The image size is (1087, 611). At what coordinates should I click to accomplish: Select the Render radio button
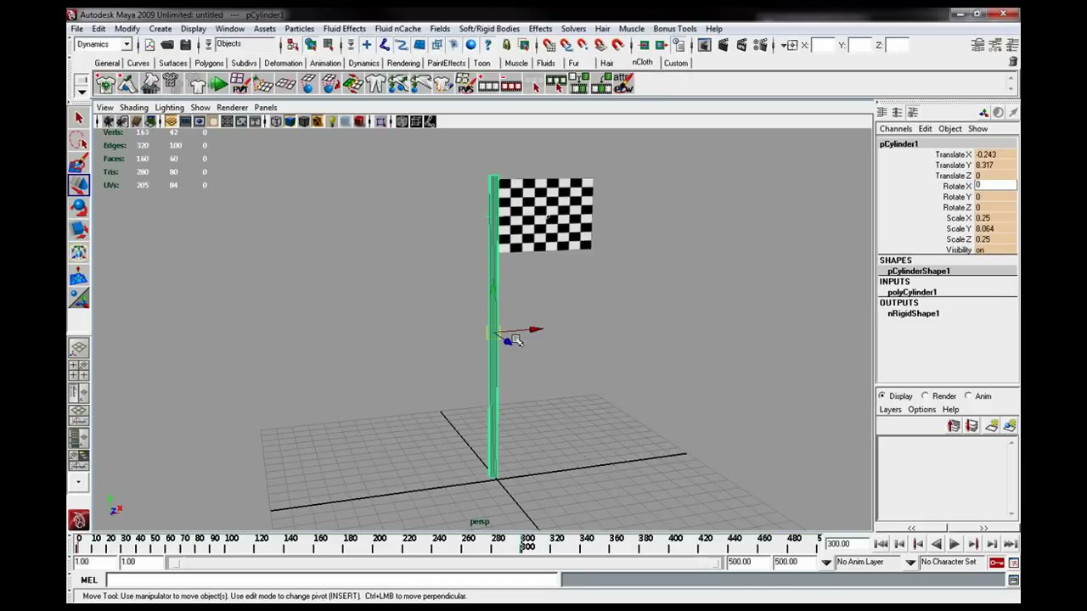[925, 395]
